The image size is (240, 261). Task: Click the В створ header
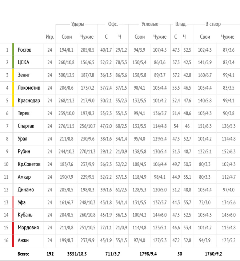[213, 24]
